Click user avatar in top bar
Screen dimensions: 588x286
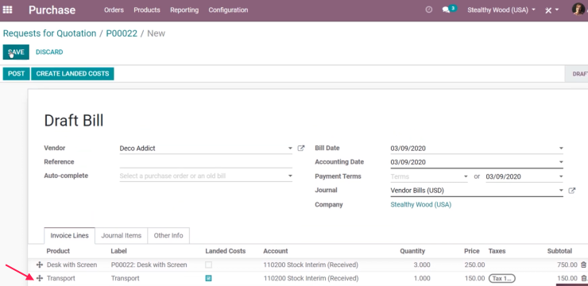(578, 10)
